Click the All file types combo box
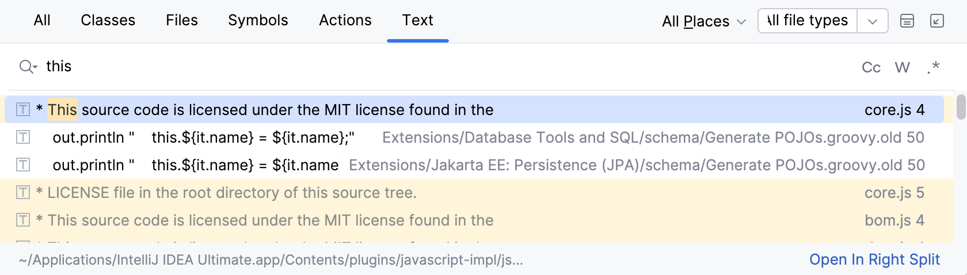Image resolution: width=967 pixels, height=275 pixels. coord(808,21)
